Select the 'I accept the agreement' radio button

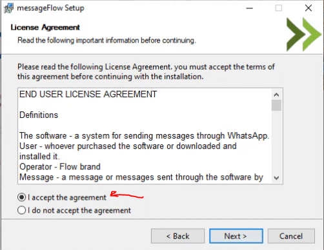pyautogui.click(x=22, y=197)
